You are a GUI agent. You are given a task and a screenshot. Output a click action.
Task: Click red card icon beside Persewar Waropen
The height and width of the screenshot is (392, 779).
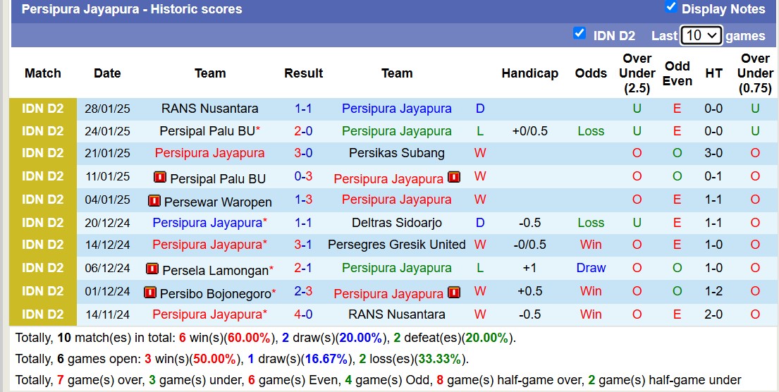tap(154, 201)
